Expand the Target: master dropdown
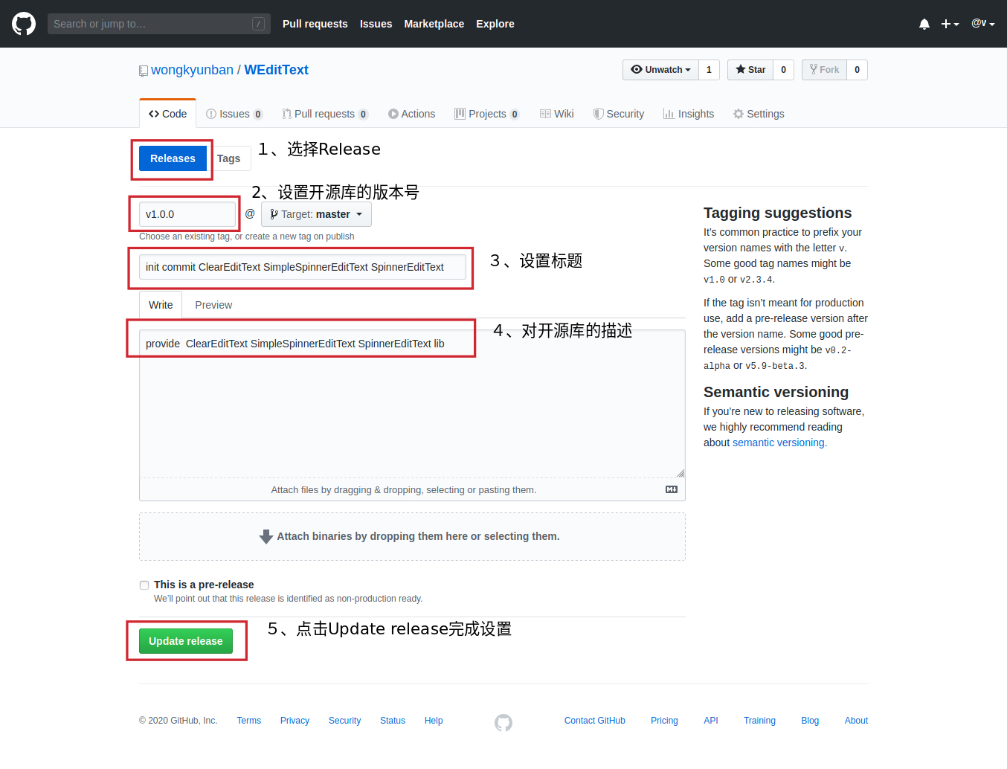 point(316,214)
